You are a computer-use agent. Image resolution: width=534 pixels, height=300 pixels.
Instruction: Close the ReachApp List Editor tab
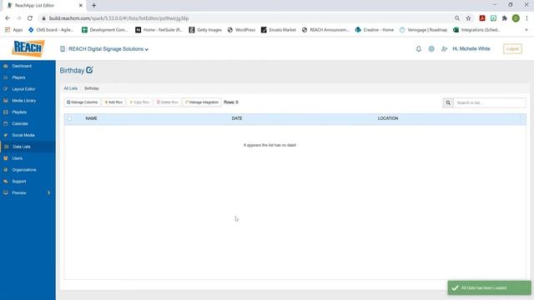tap(81, 6)
